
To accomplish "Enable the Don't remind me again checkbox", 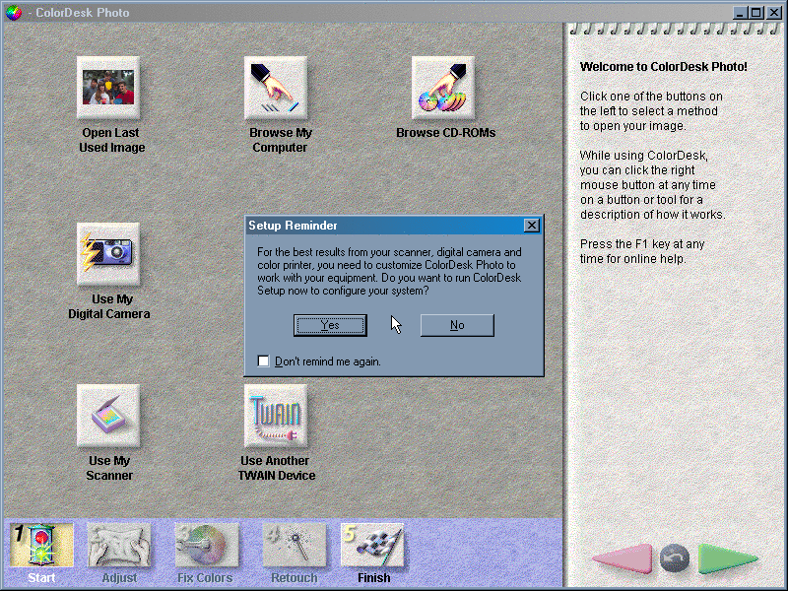I will (263, 361).
